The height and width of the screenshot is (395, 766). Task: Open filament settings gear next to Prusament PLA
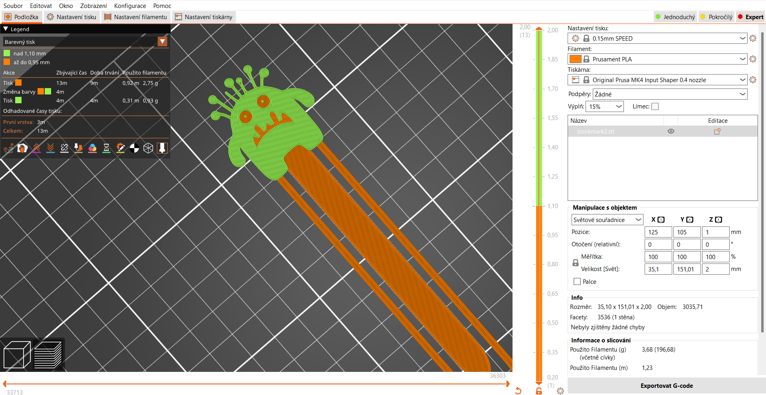click(753, 59)
